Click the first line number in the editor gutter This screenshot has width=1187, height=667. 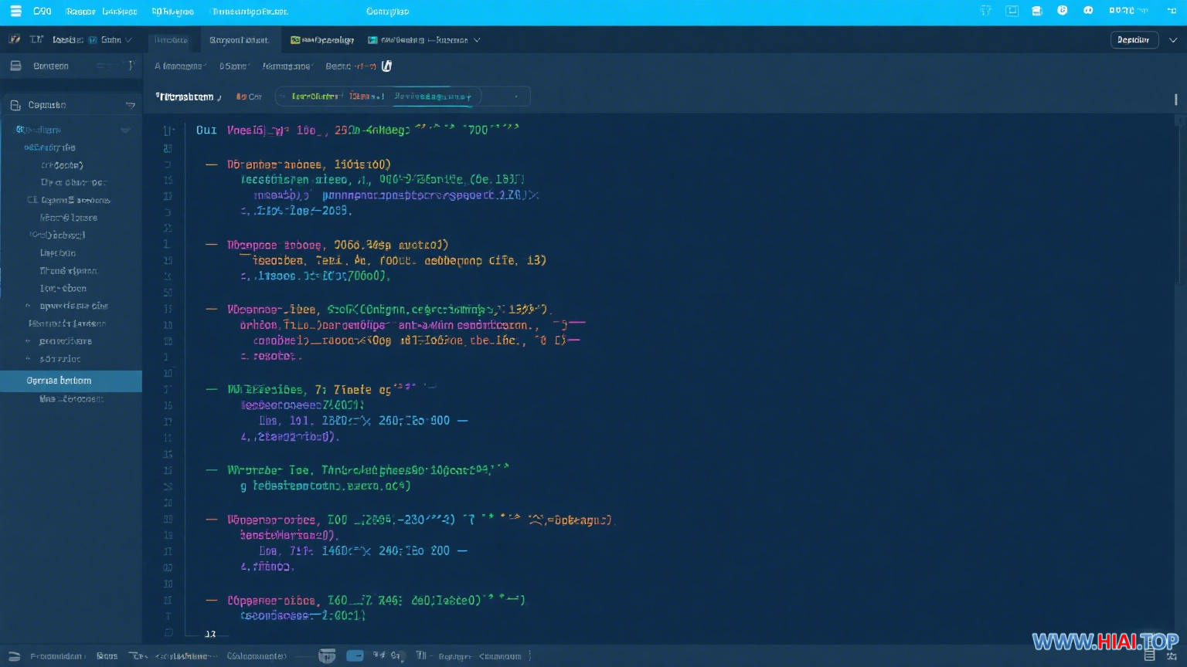[168, 130]
